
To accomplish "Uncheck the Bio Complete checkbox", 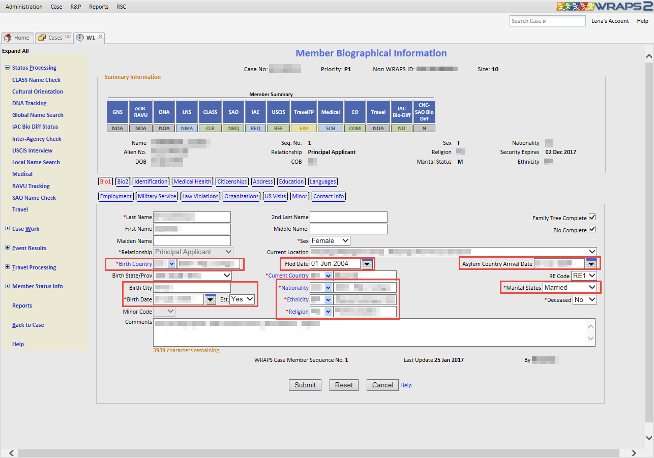I will coord(592,230).
